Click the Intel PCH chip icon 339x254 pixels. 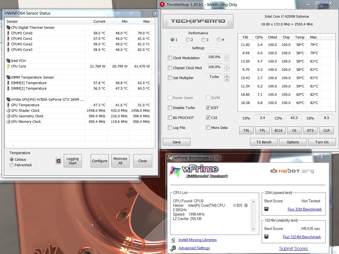[8, 61]
